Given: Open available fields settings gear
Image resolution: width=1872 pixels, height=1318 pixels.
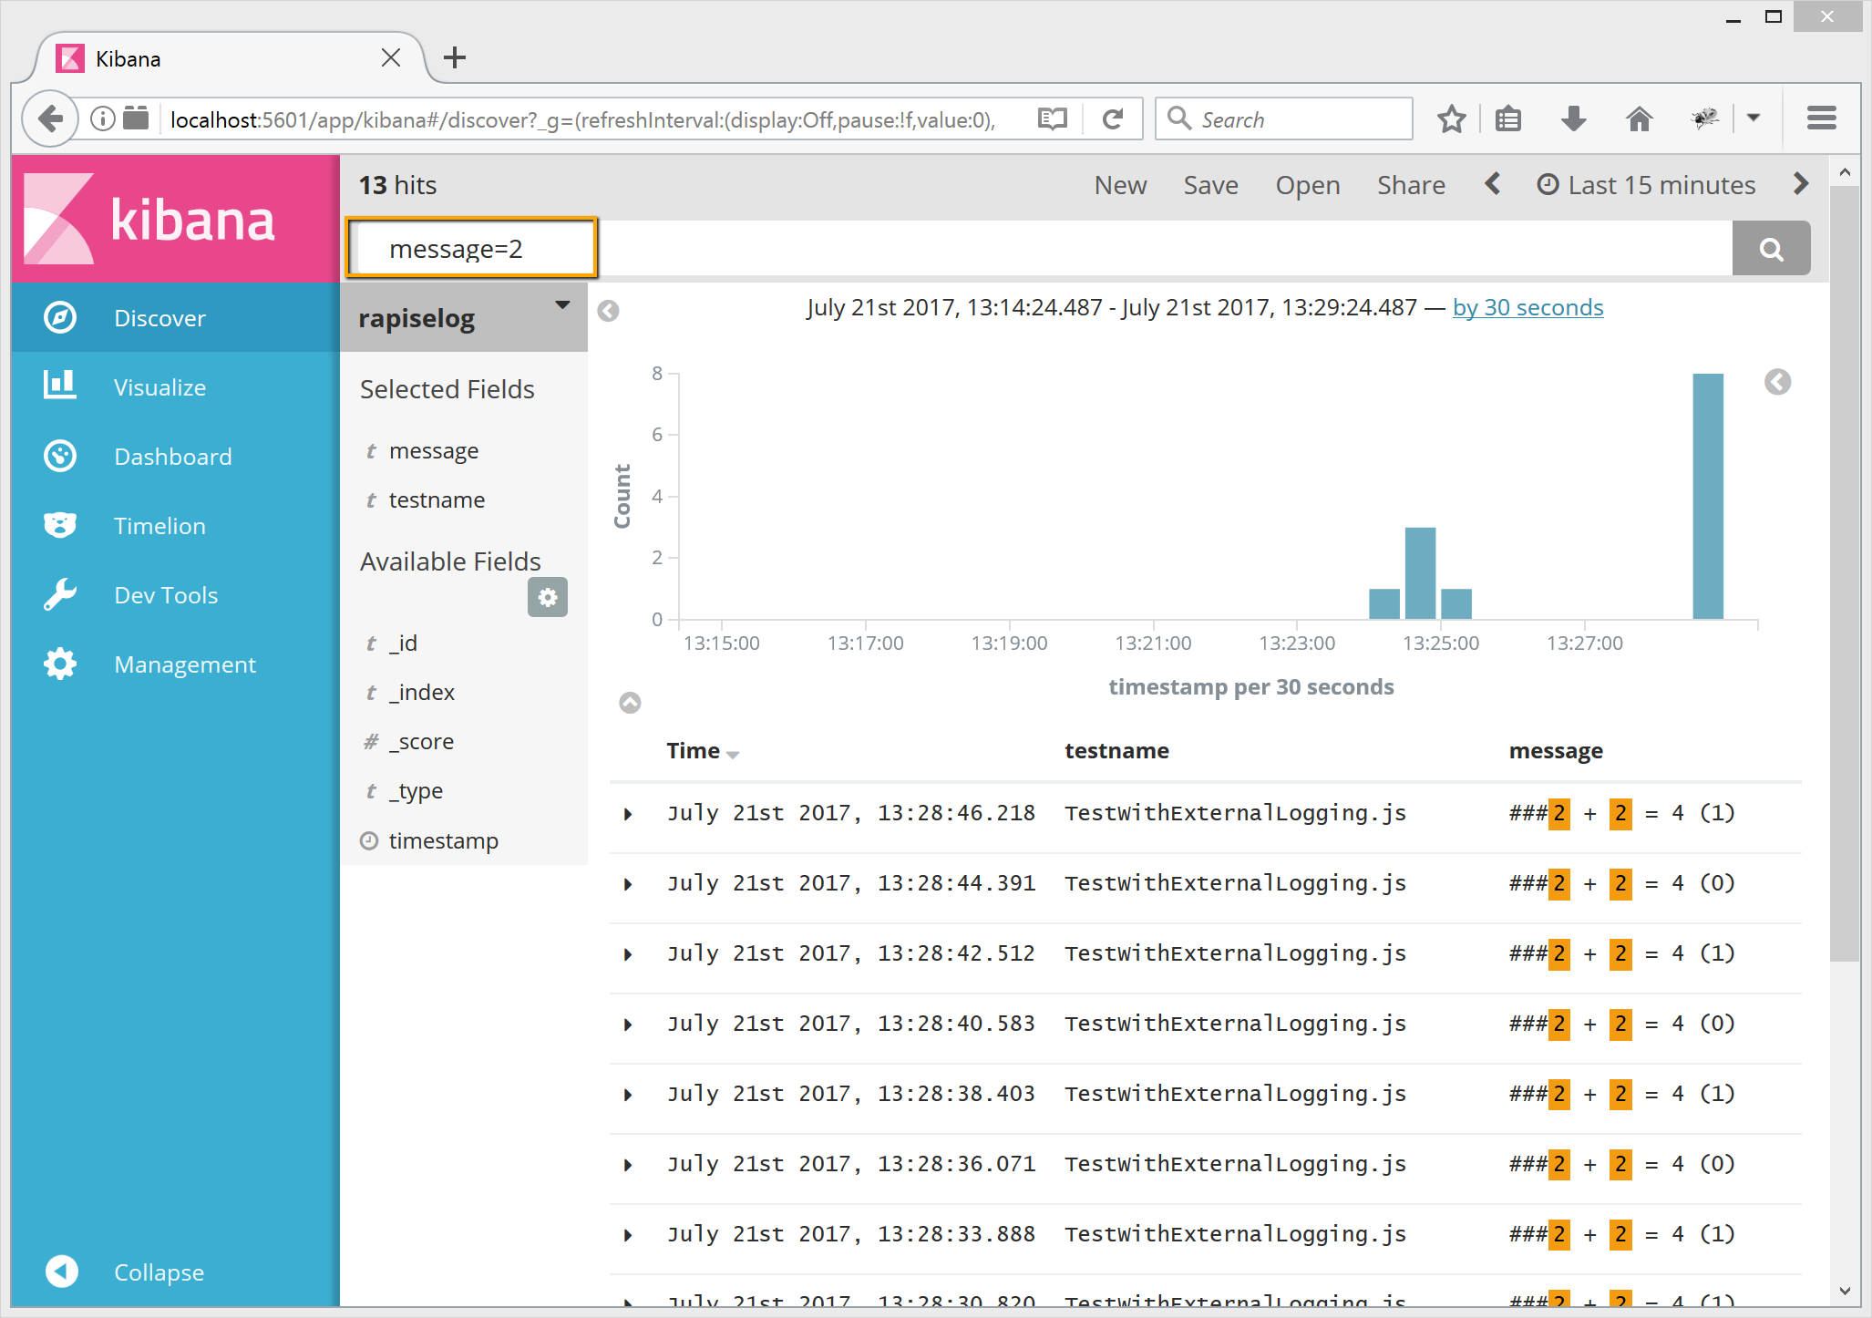Looking at the screenshot, I should [x=547, y=597].
